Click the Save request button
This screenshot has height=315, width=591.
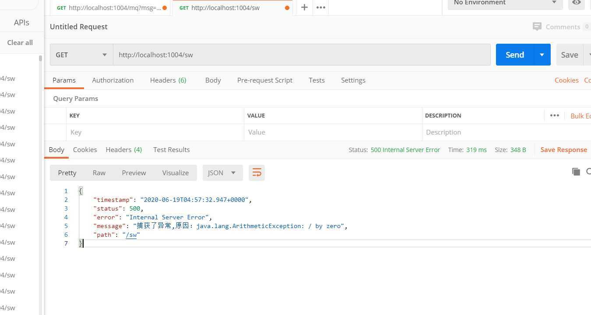click(x=570, y=55)
